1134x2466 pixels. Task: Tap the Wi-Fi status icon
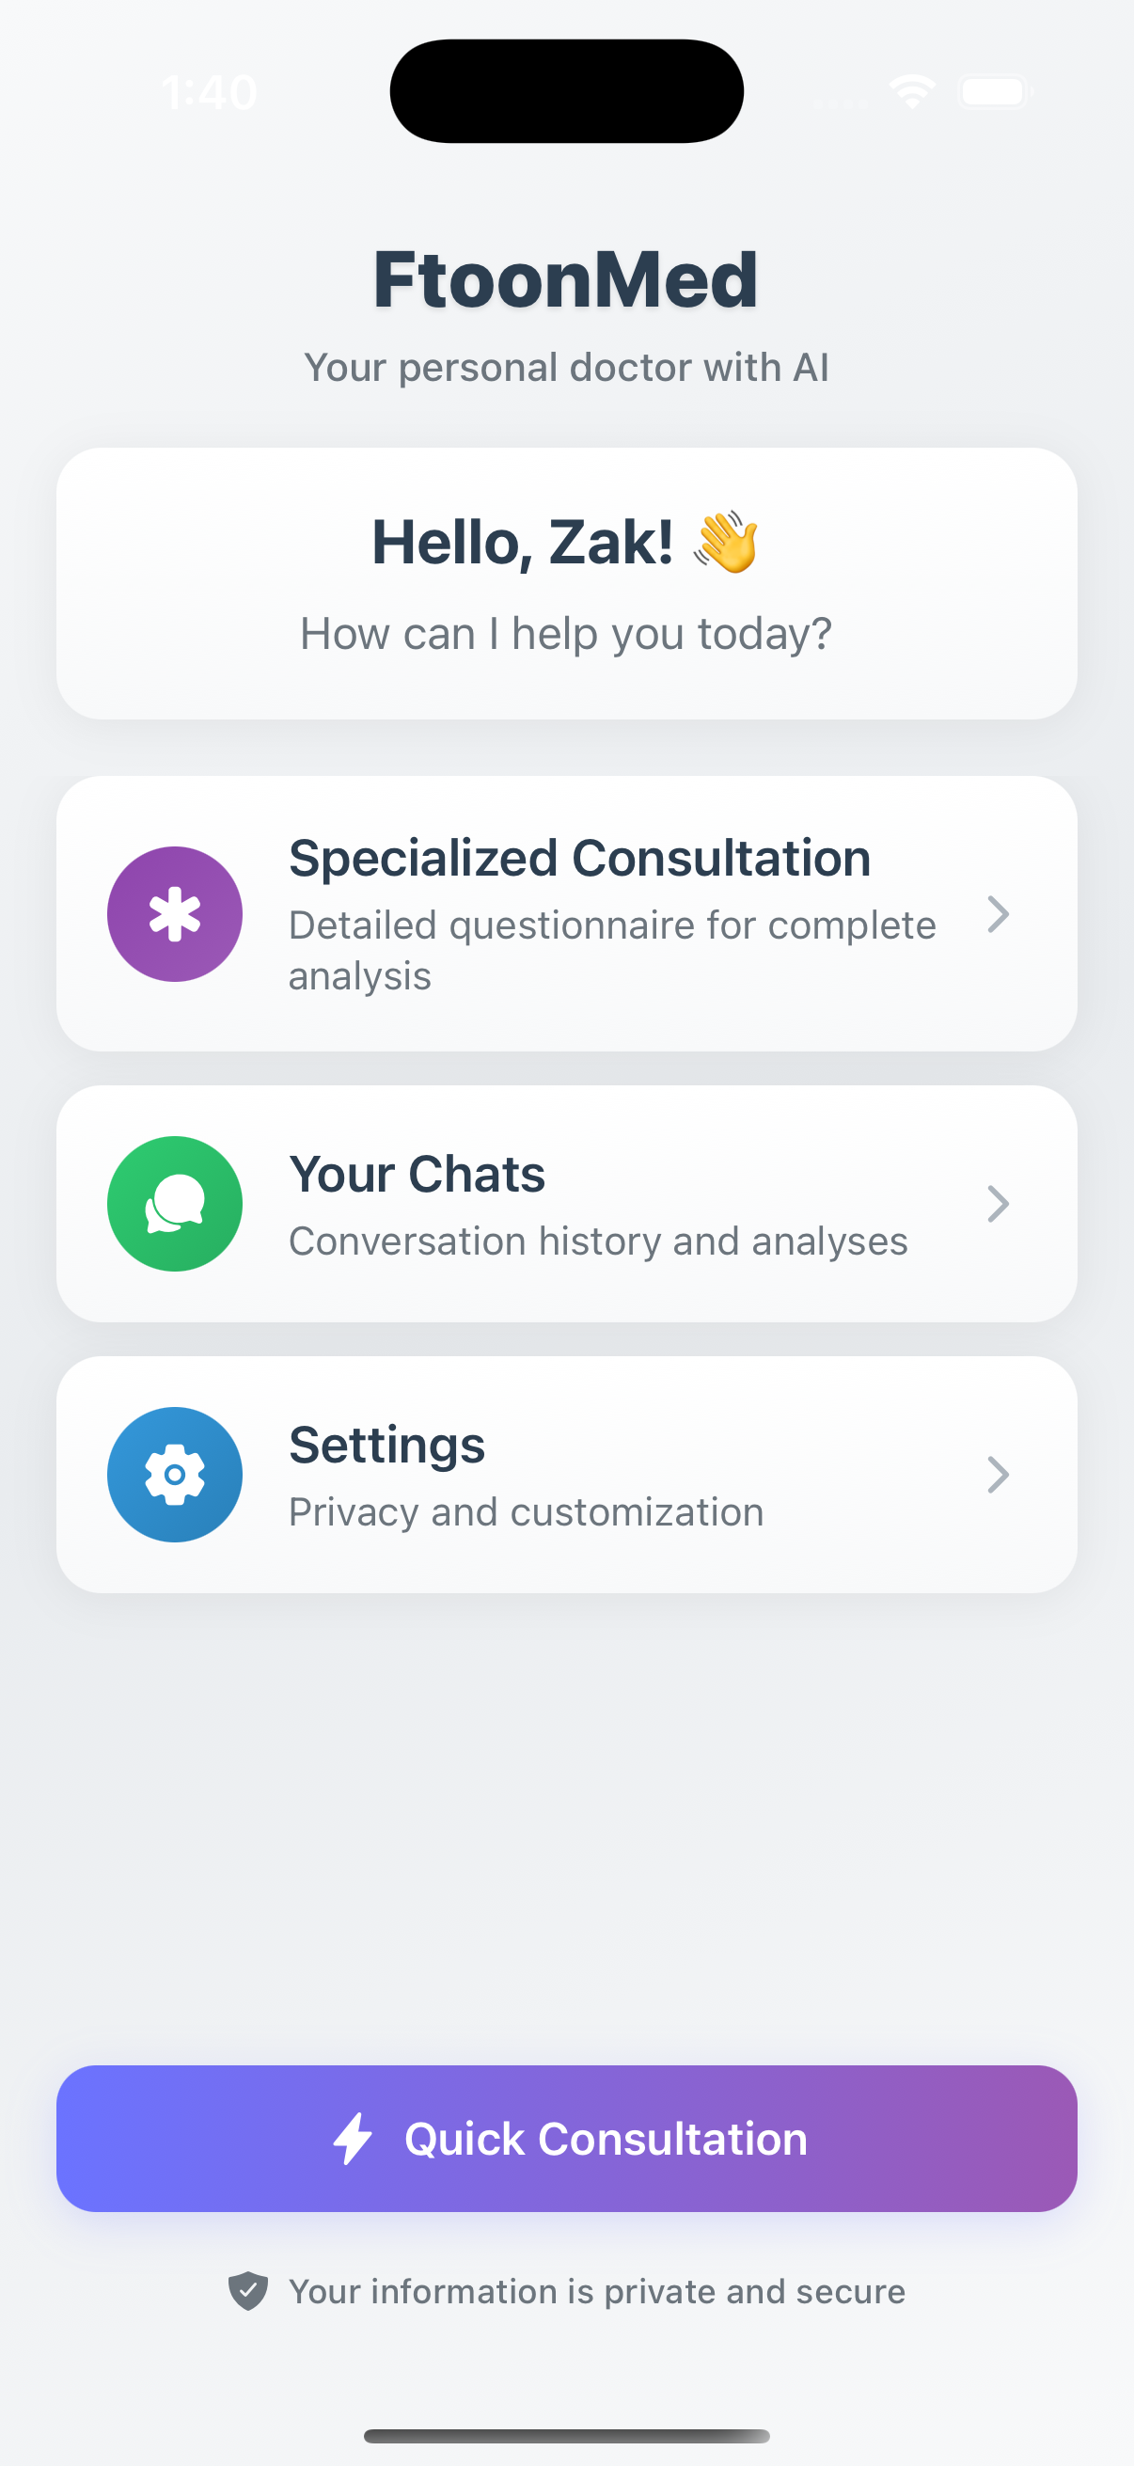click(x=912, y=92)
